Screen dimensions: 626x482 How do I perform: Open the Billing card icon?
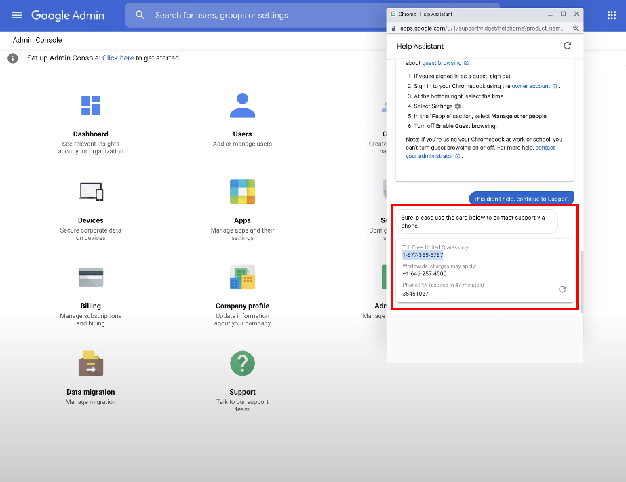[91, 277]
